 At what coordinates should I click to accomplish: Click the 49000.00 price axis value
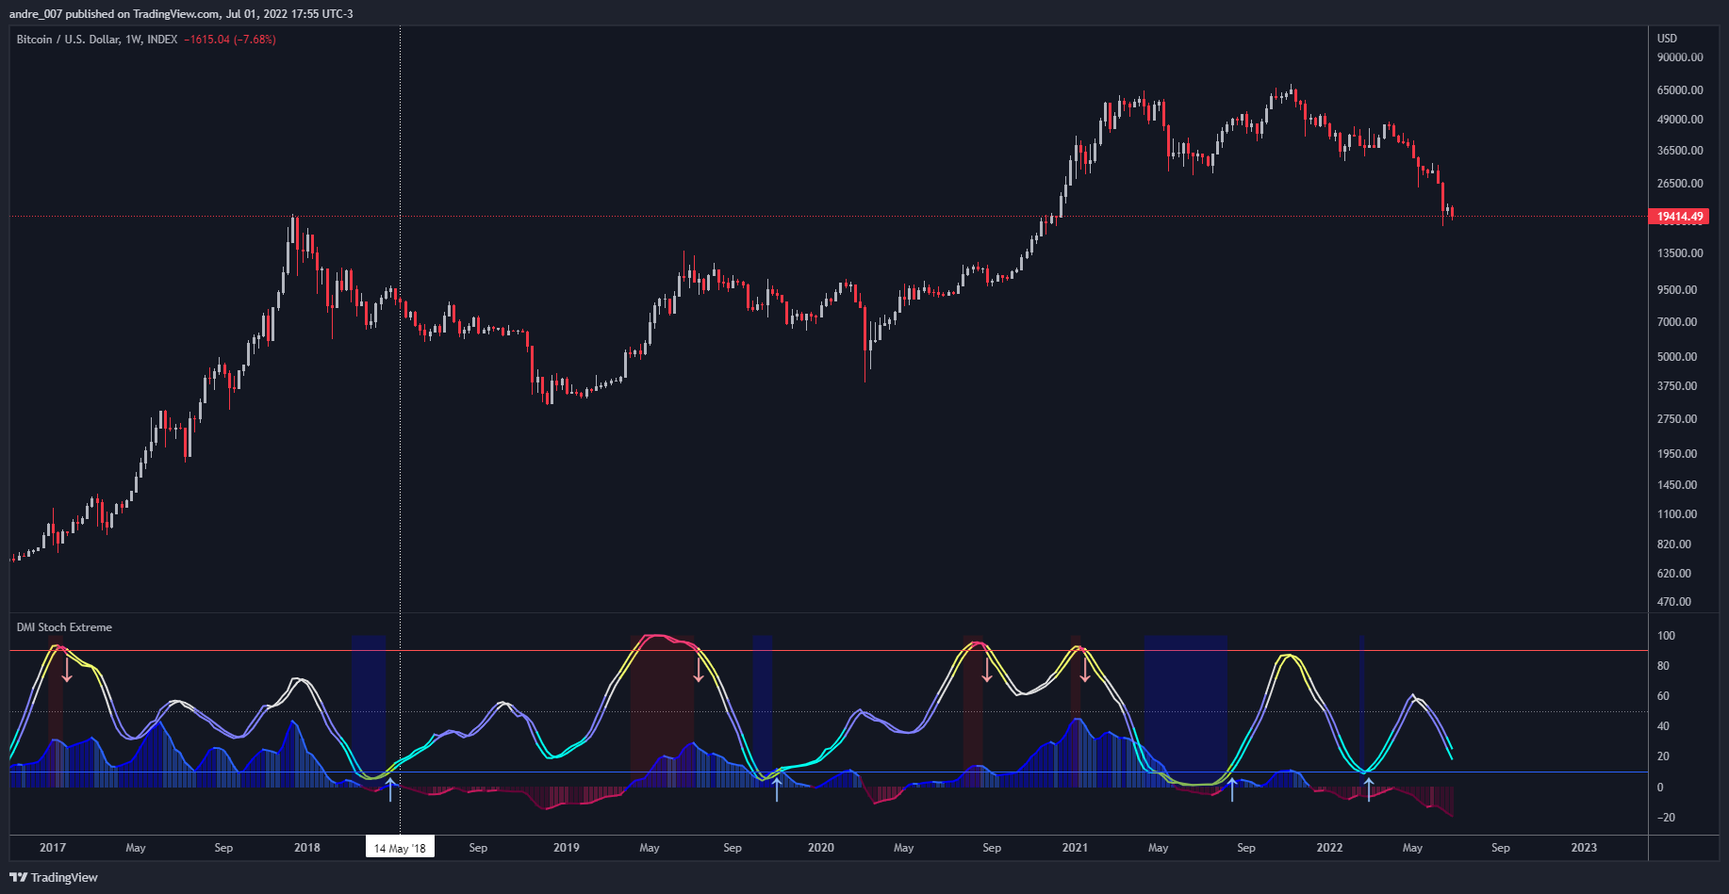[x=1680, y=120]
